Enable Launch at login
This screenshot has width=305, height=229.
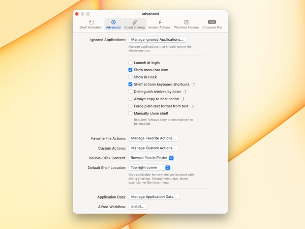(x=130, y=63)
